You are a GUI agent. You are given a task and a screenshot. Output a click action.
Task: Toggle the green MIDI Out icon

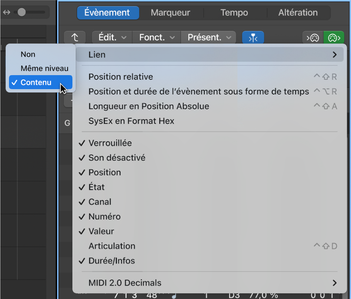pyautogui.click(x=334, y=38)
